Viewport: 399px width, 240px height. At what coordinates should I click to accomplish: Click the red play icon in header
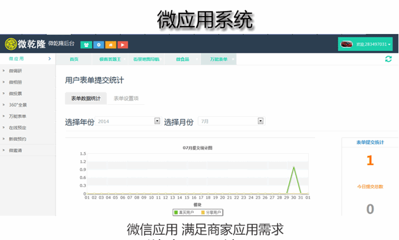click(123, 45)
